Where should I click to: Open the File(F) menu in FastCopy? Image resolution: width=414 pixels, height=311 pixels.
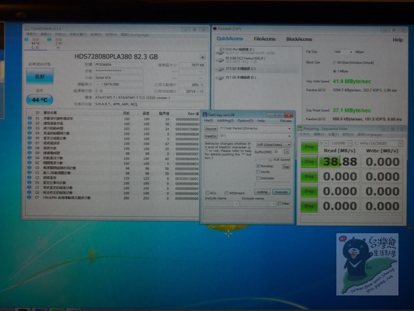tap(209, 121)
